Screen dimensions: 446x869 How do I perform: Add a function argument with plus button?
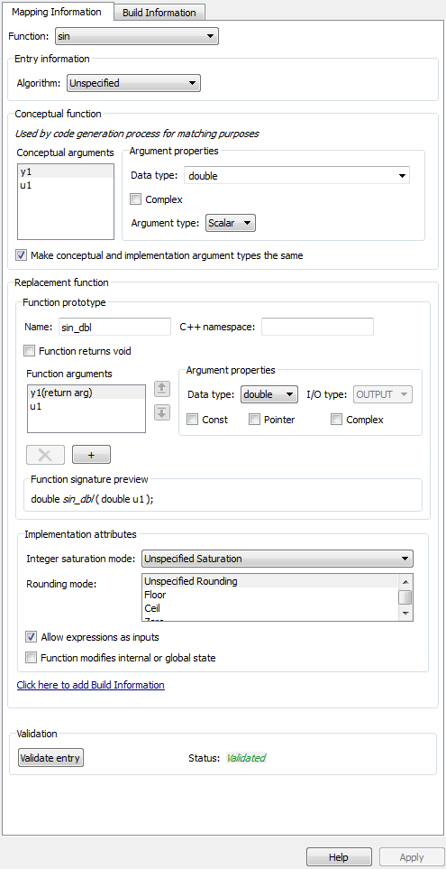click(91, 455)
